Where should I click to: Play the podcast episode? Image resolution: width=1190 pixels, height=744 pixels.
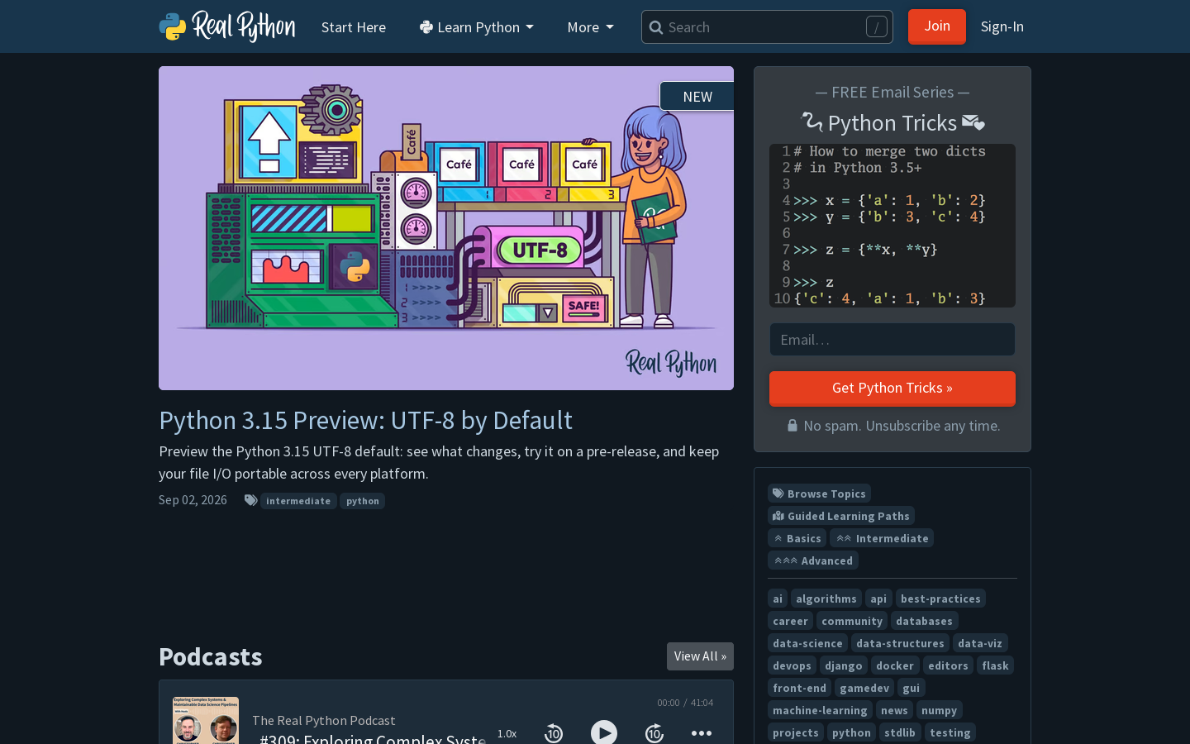pyautogui.click(x=604, y=732)
